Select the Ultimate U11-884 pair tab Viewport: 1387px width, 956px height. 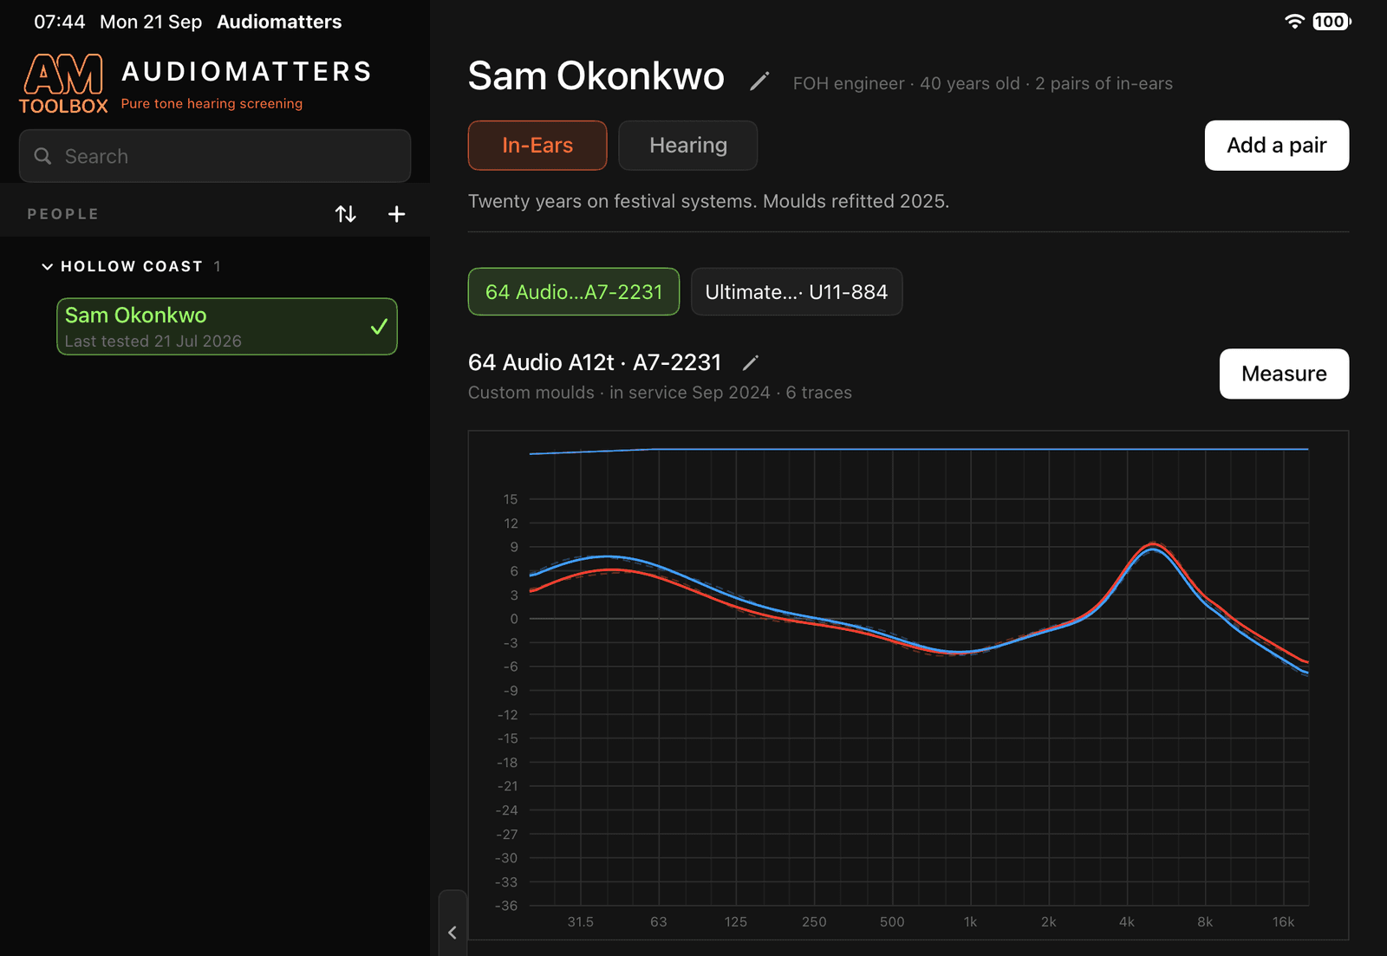797,292
